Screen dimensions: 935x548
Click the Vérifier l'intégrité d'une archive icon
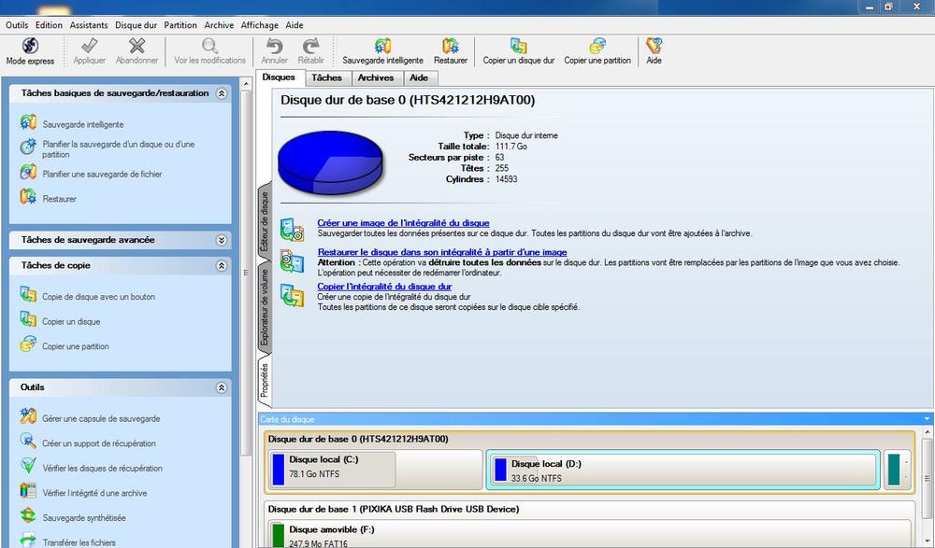[x=28, y=491]
